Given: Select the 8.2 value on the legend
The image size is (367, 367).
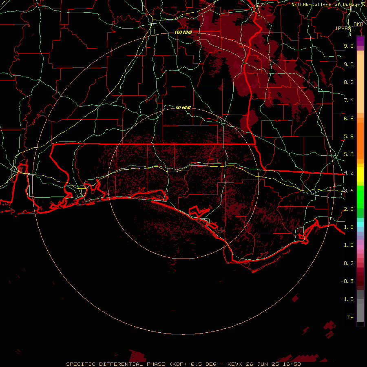Looking at the screenshot, I should [x=349, y=82].
